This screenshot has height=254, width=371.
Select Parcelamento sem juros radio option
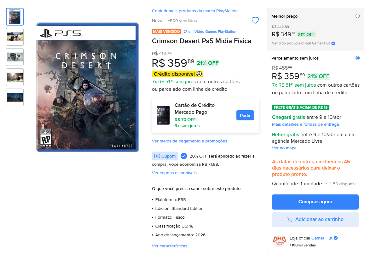(357, 58)
